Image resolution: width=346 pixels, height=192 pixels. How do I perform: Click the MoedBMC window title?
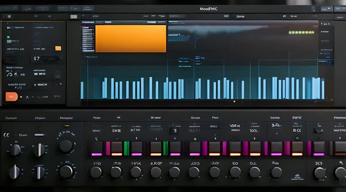coord(209,9)
